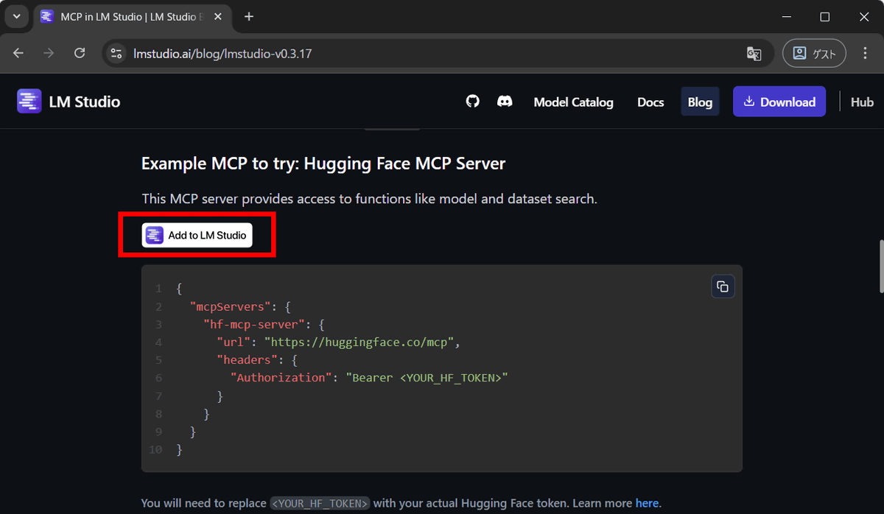Click the LM Studio logo icon

point(29,102)
